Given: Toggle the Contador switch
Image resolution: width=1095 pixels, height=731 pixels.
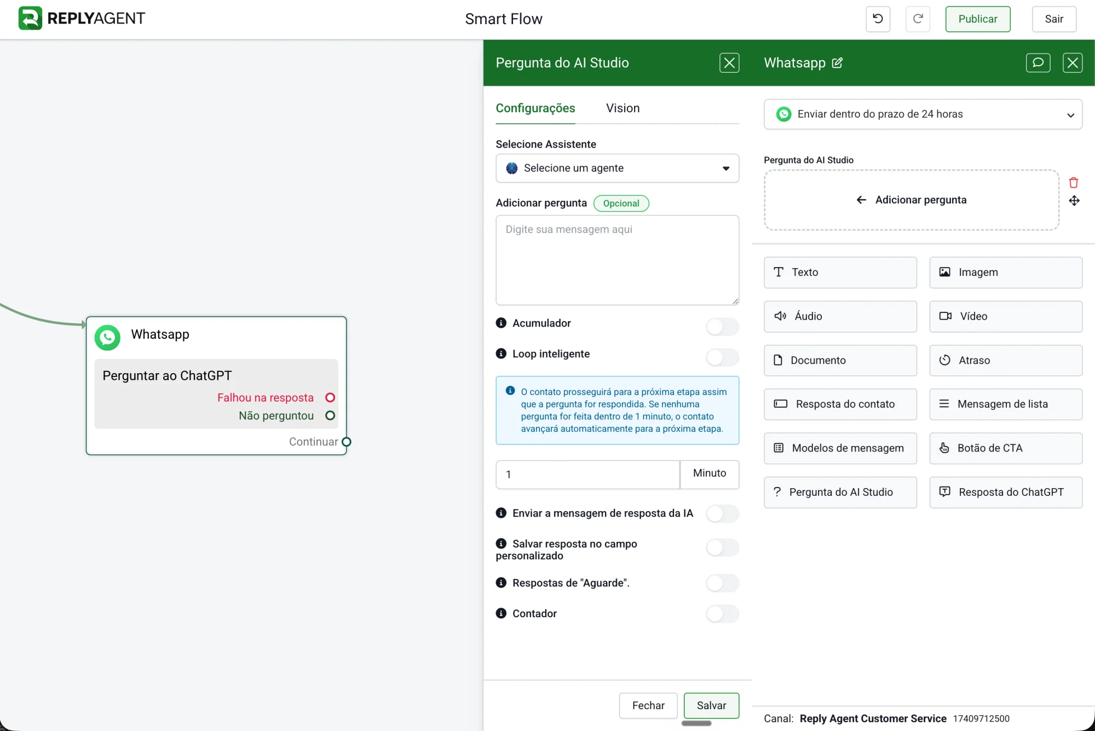Looking at the screenshot, I should (x=722, y=614).
